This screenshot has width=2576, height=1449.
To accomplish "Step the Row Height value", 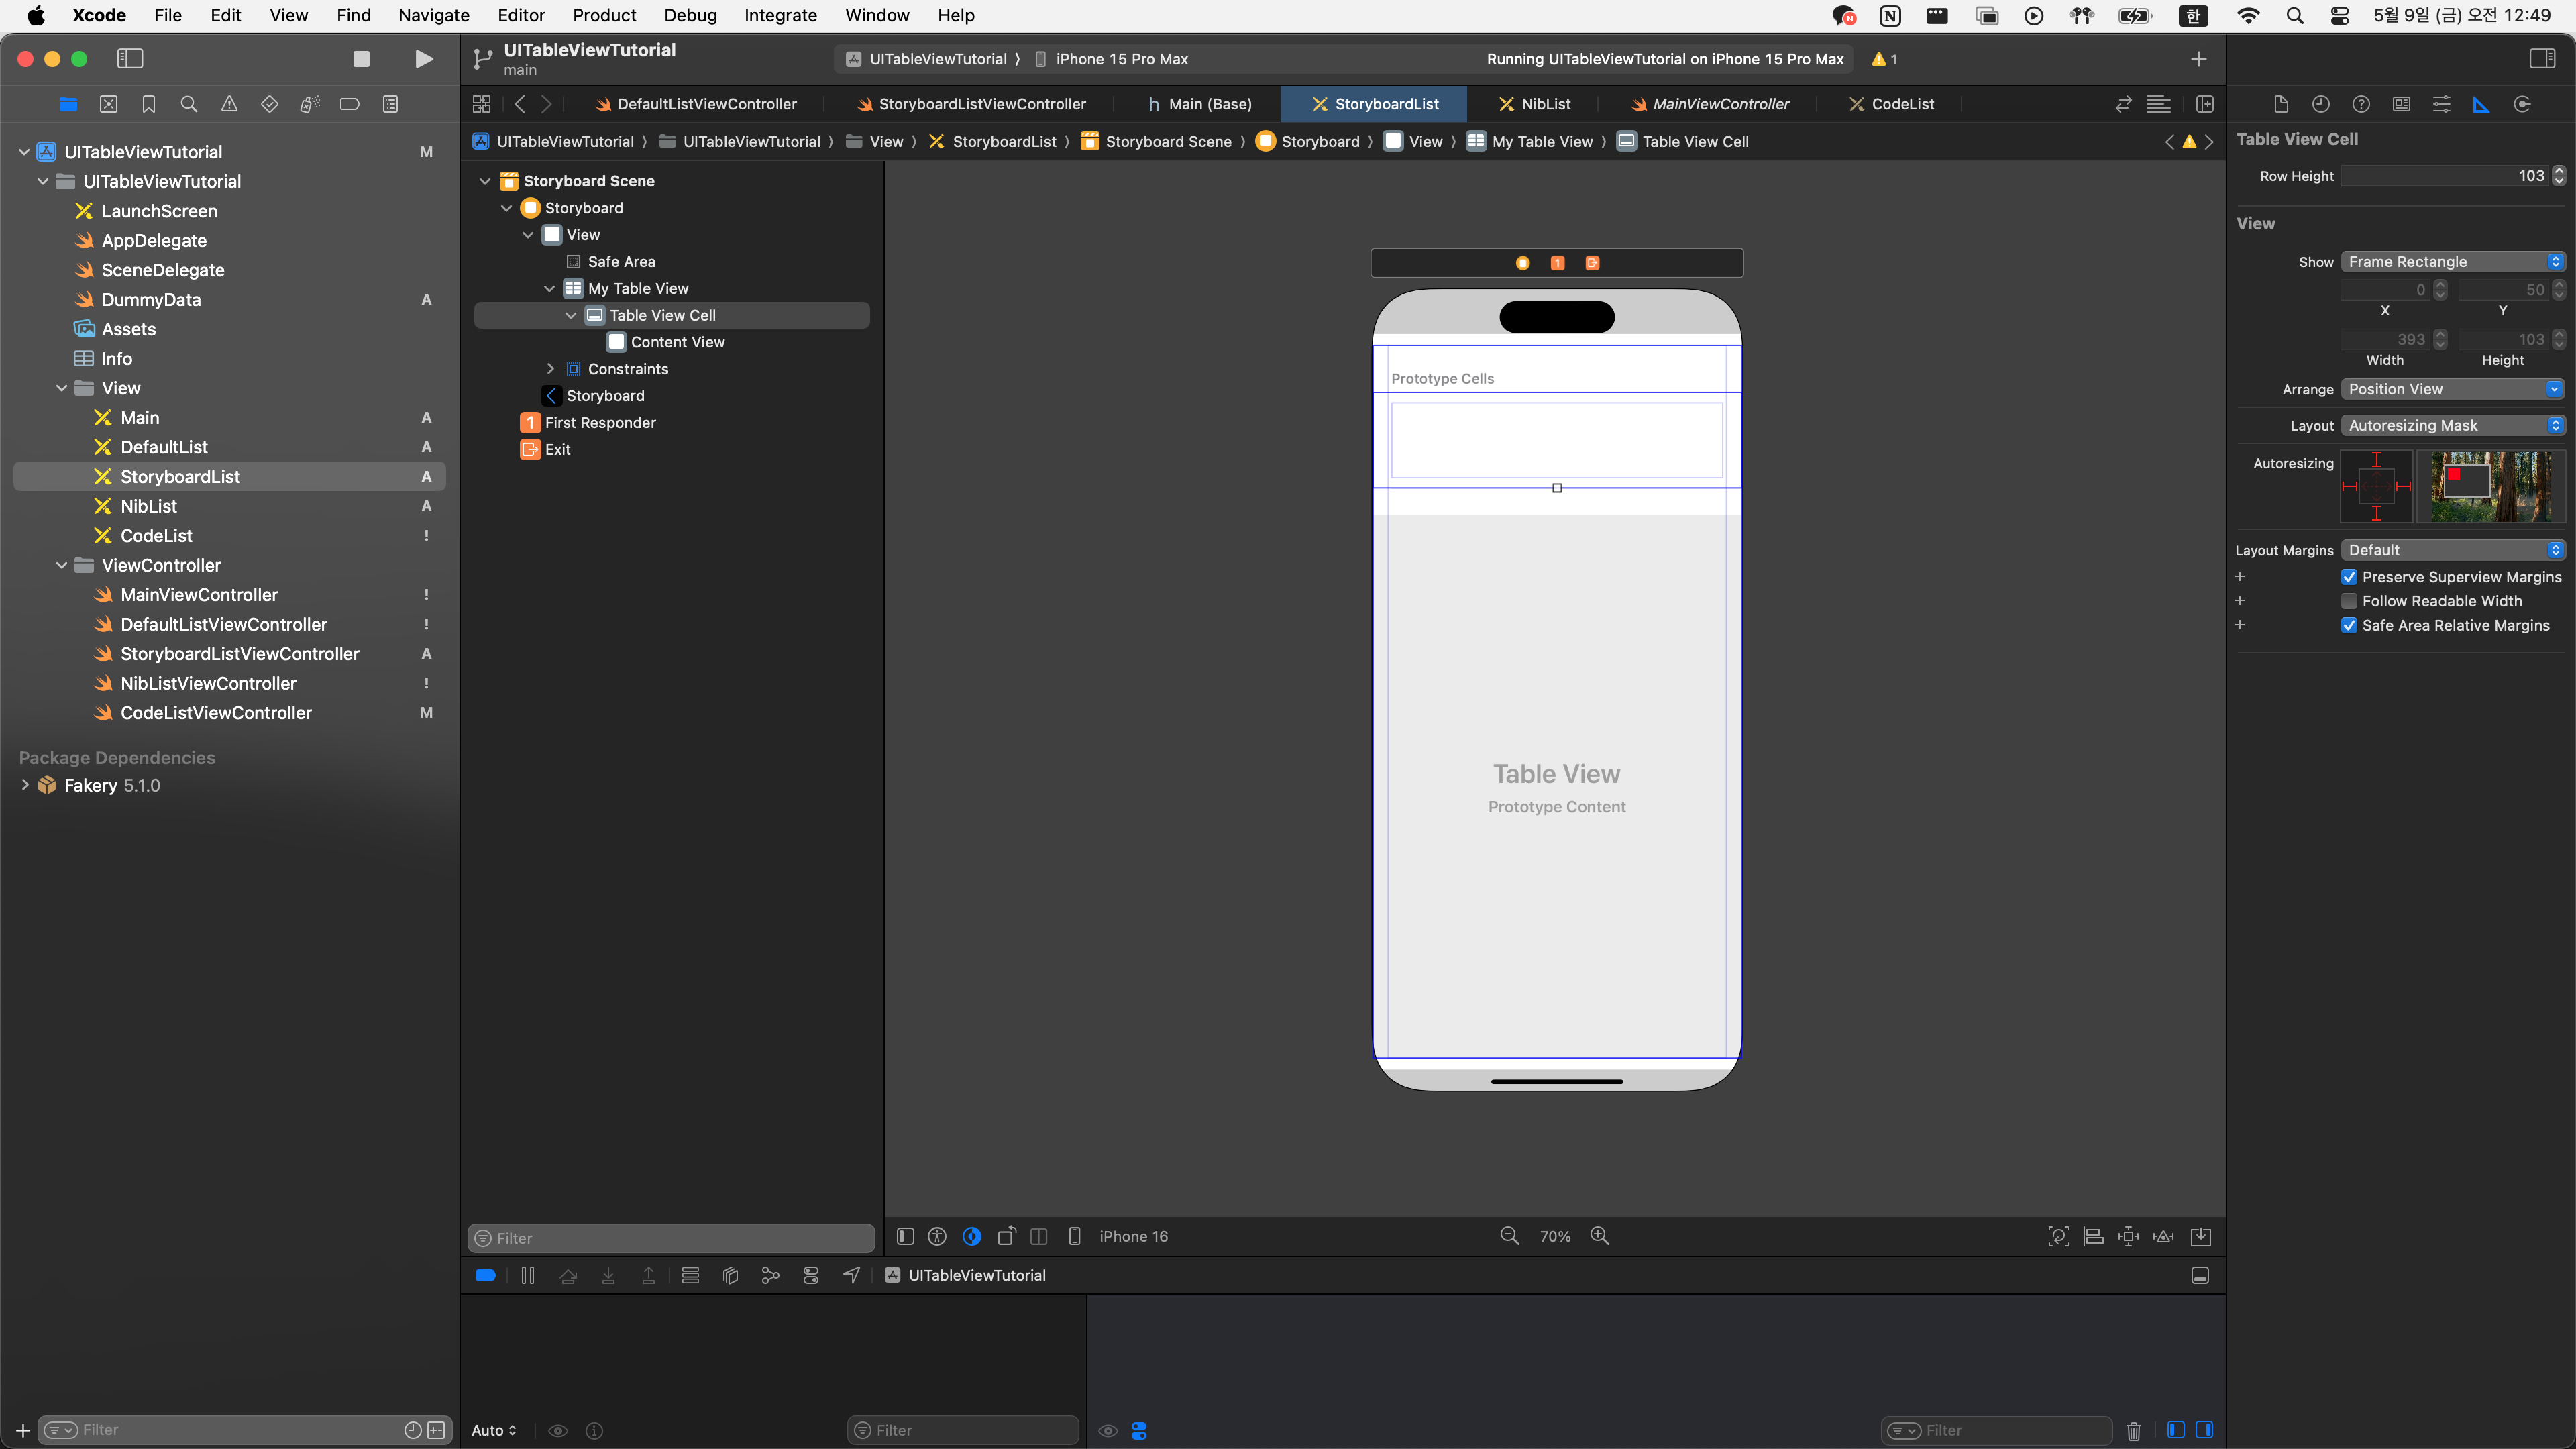I will point(2559,176).
